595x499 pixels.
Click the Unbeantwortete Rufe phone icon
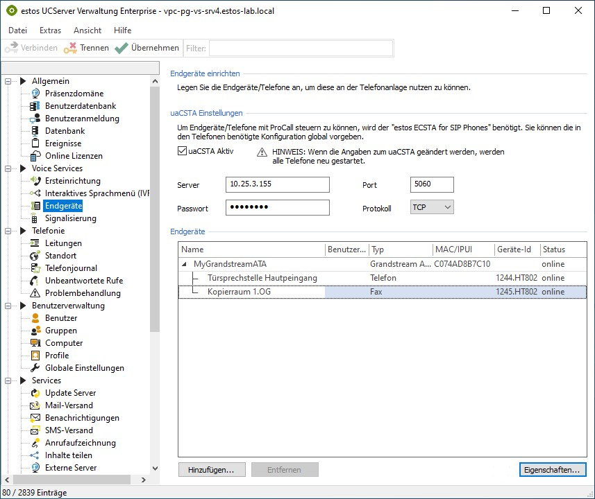click(35, 281)
